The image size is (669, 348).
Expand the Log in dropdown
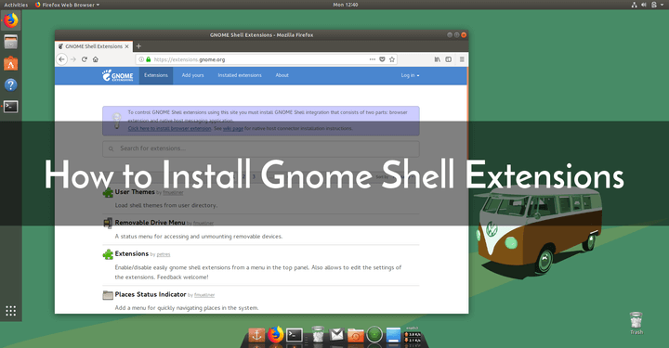coord(410,75)
